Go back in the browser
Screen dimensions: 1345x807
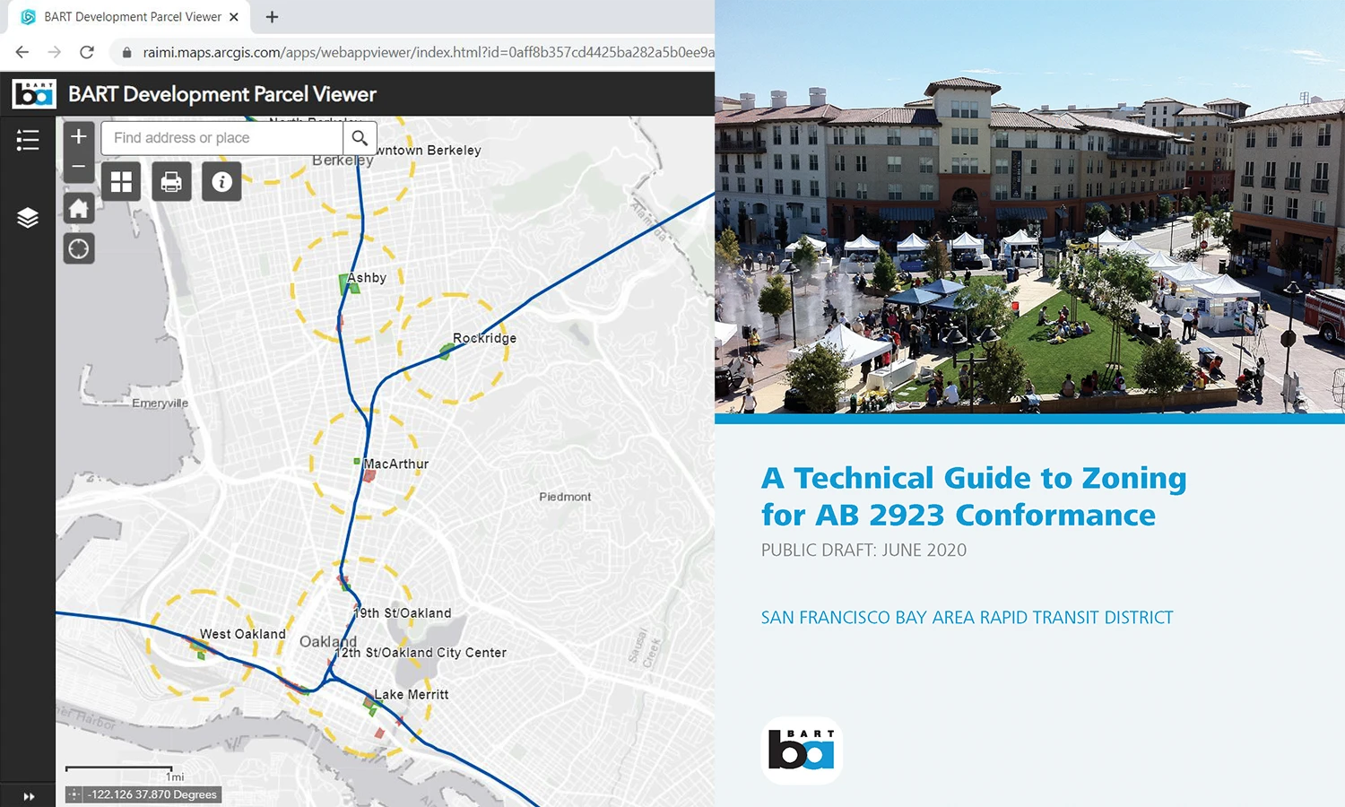(22, 52)
